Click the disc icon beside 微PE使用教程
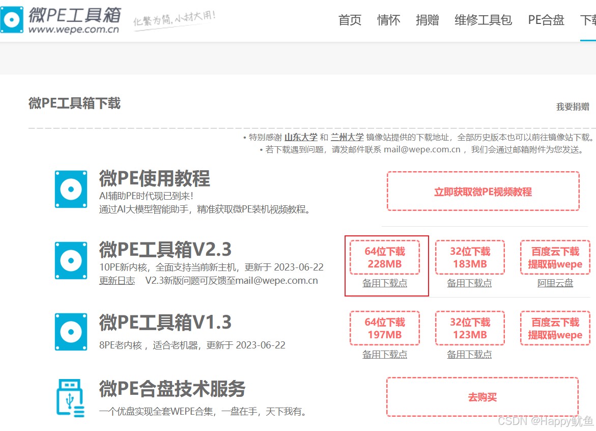 point(71,189)
